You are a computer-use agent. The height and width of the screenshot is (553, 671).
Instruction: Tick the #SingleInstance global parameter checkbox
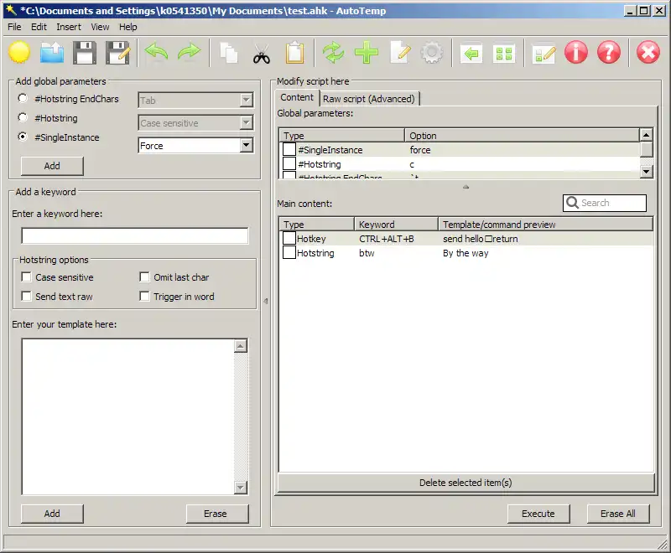click(289, 149)
